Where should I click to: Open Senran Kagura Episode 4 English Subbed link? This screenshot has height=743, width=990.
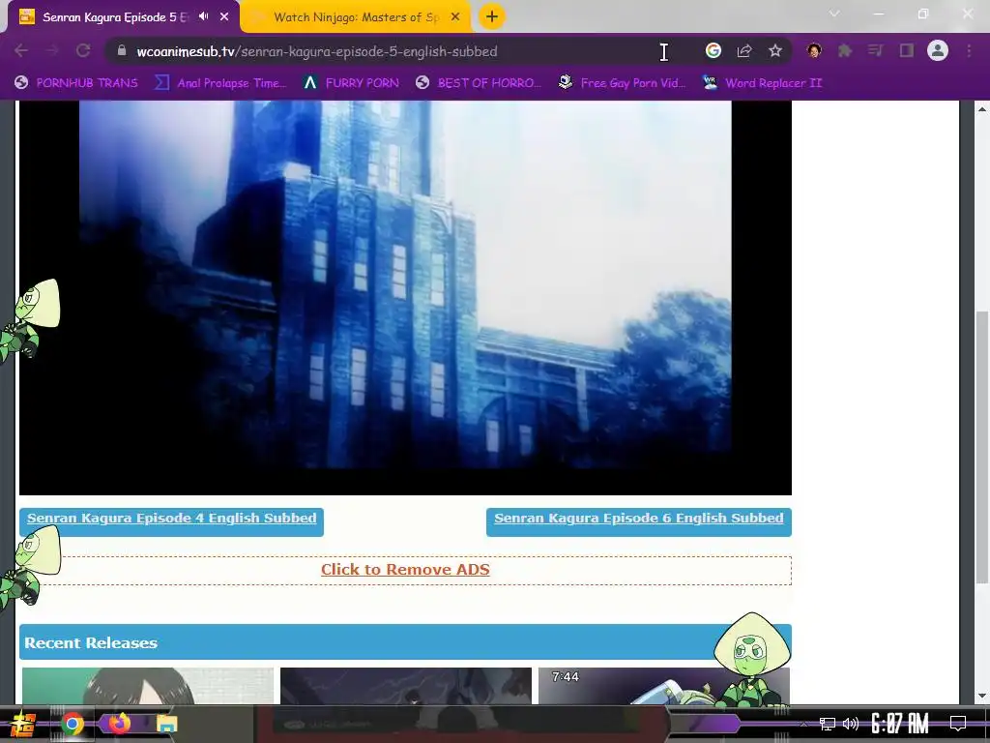point(172,519)
